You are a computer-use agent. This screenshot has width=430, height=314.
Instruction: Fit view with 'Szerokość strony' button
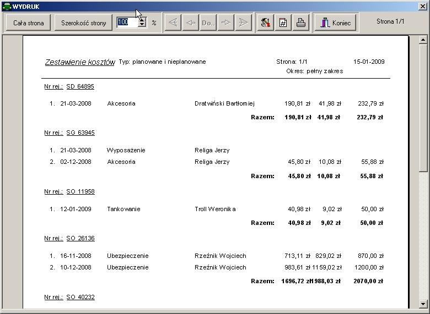coord(83,23)
